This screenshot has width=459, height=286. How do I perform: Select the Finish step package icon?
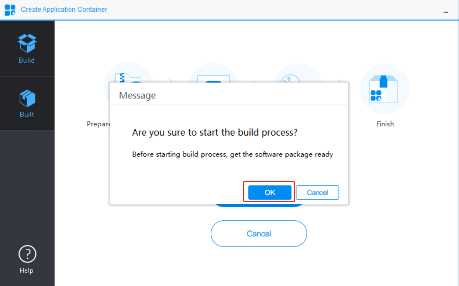pos(384,89)
